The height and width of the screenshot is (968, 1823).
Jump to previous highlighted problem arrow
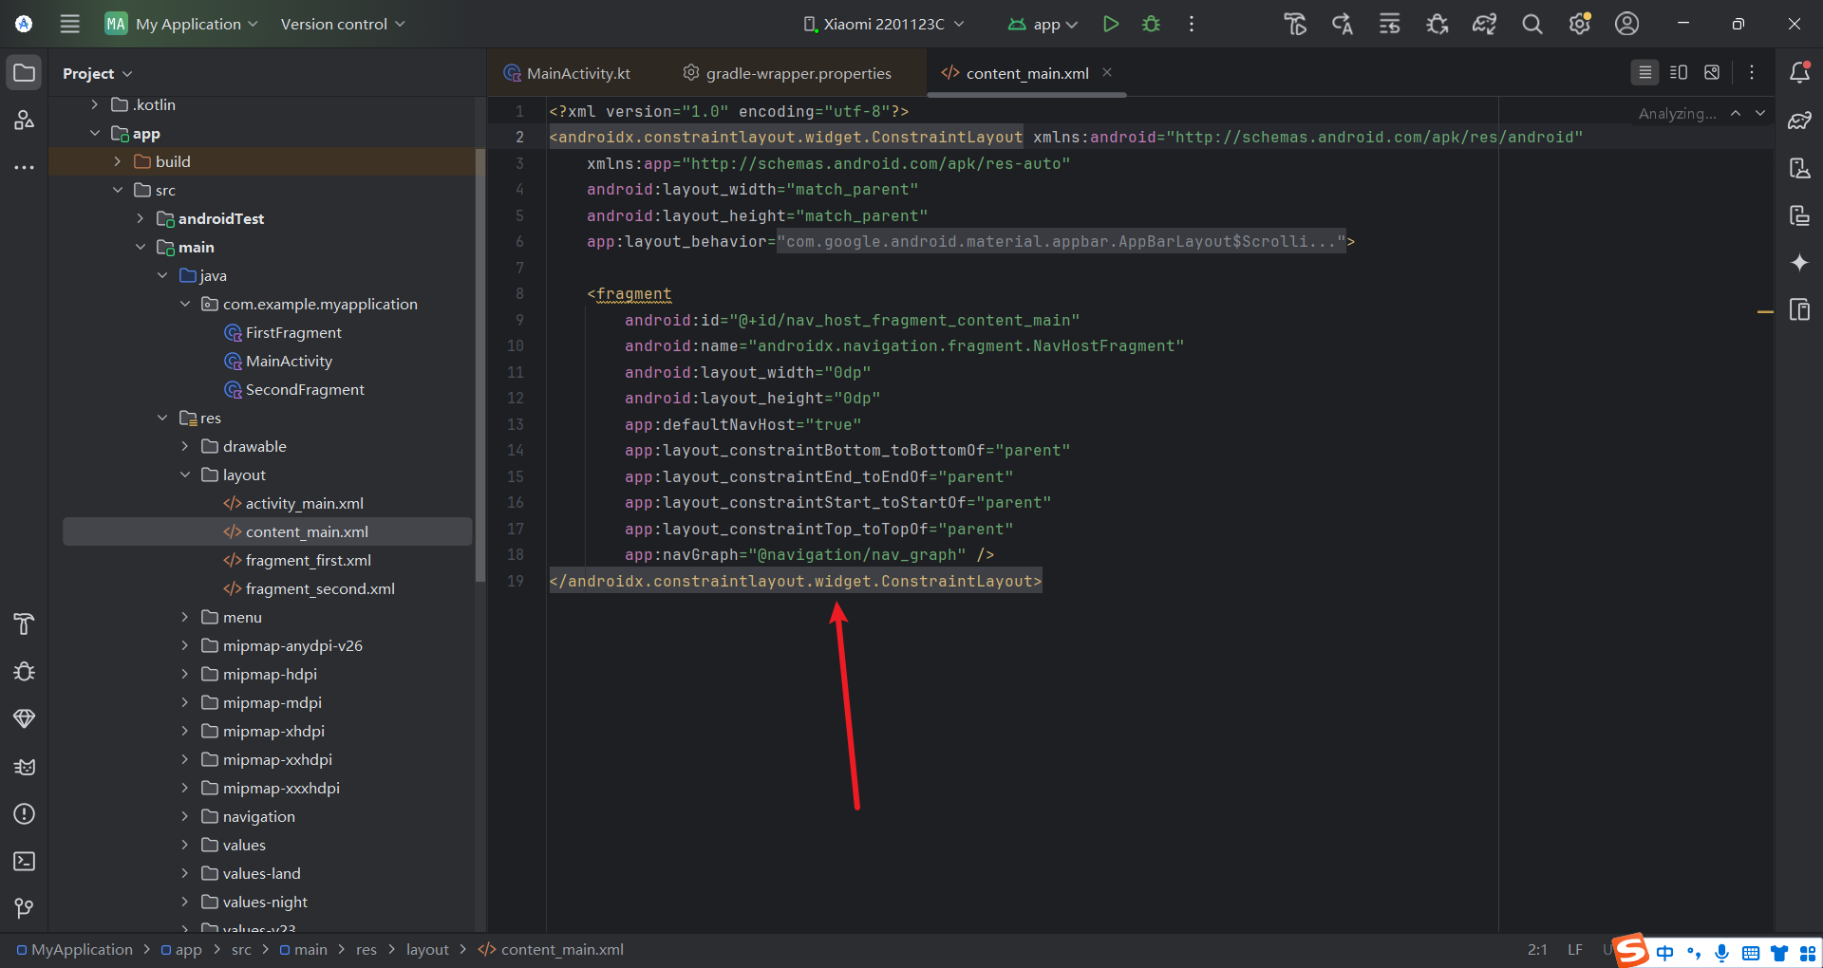click(1736, 113)
